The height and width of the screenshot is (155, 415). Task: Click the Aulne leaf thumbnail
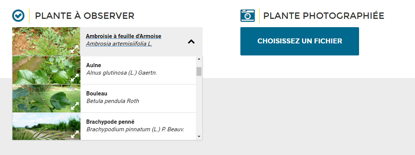pyautogui.click(x=46, y=70)
